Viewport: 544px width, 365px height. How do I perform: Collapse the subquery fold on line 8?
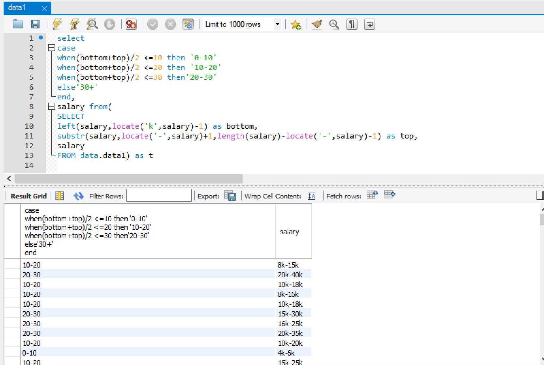51,106
